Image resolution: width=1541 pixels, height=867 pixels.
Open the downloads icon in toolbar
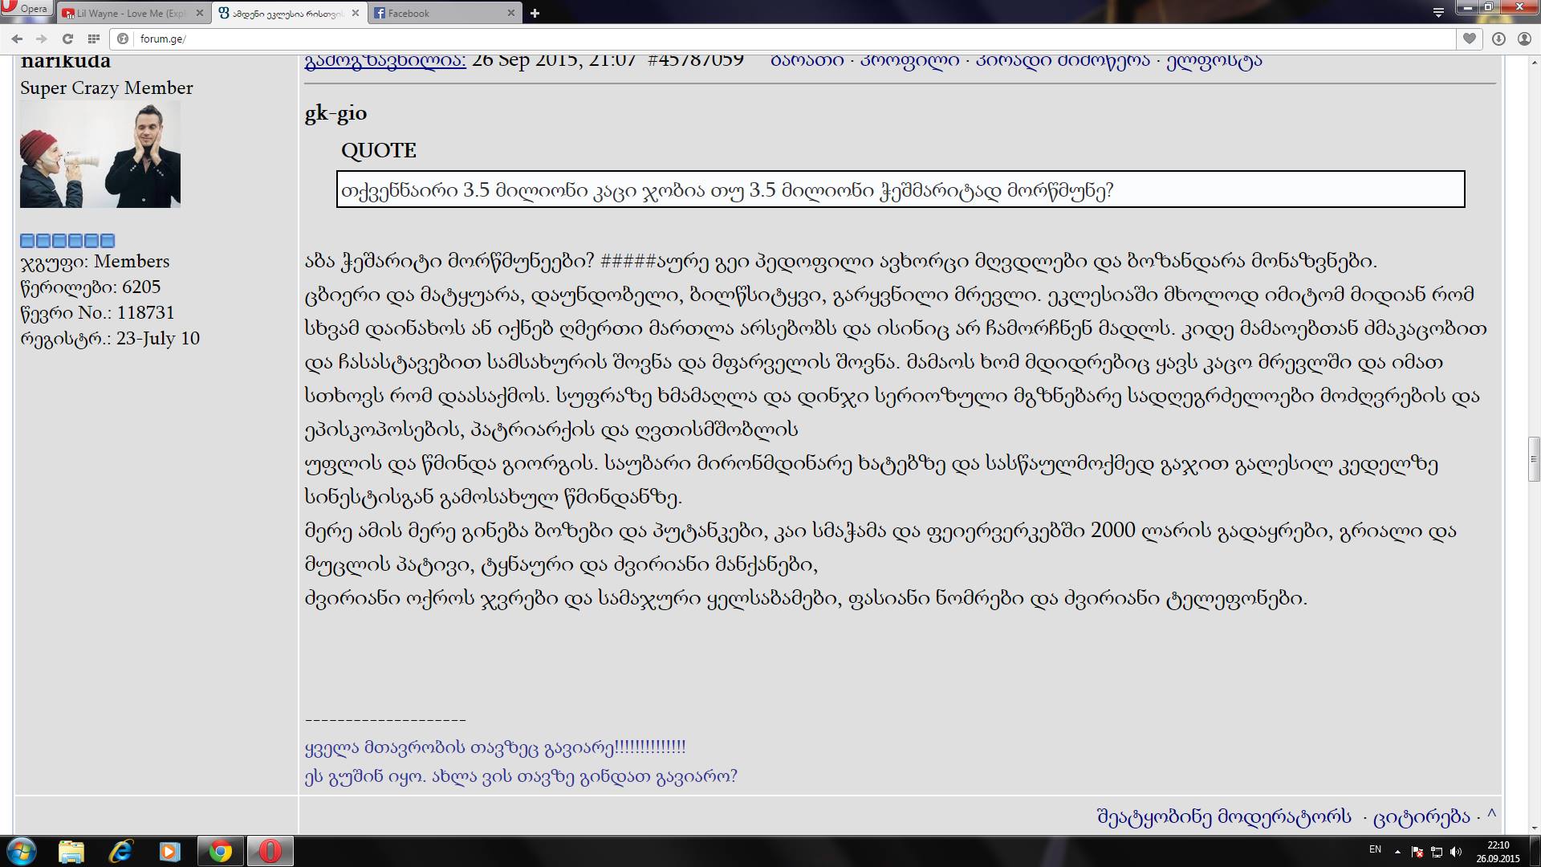[1498, 39]
